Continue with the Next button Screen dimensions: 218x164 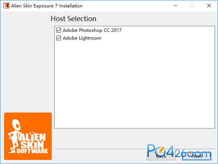(x=197, y=156)
